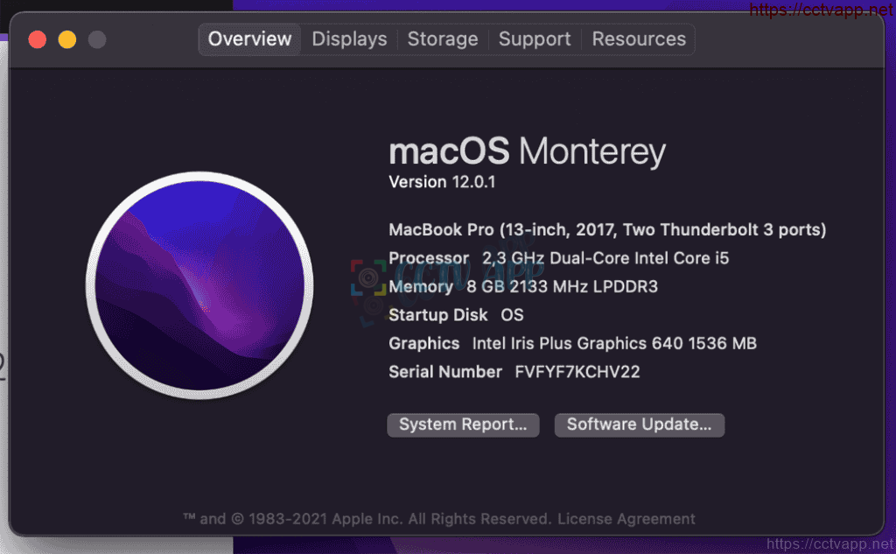896x554 pixels.
Task: Click Version 12.0.1 to reveal build number
Action: click(x=442, y=182)
